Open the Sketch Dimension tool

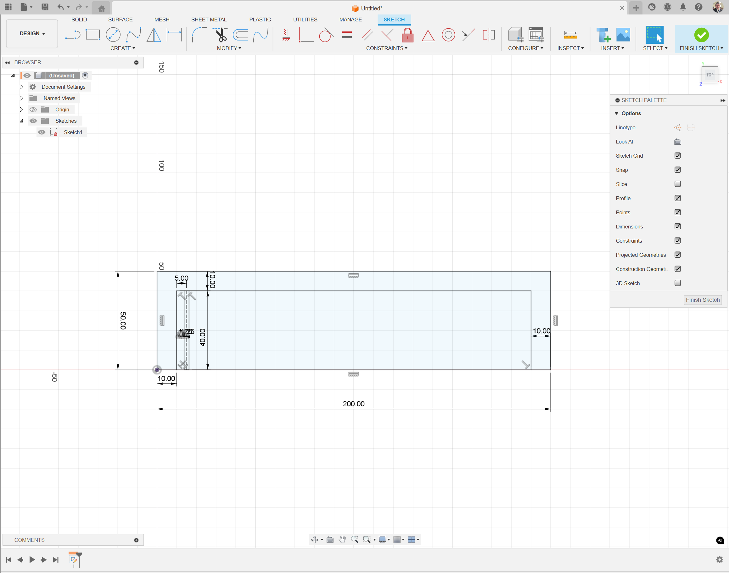pos(174,35)
